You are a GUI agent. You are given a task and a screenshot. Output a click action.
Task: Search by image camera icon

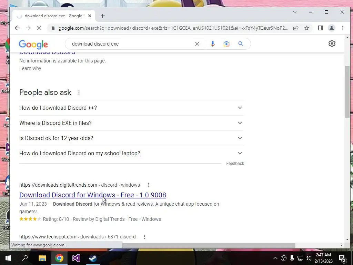(226, 44)
